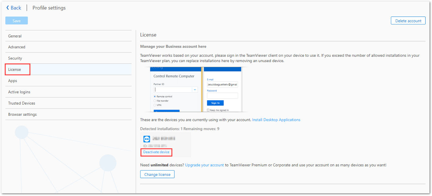Go back using the Back chevron link
Screen dimensions: 432x196
point(13,8)
